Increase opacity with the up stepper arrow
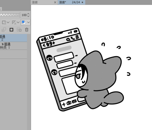Viewport: 152px width, 130px height. coord(28,14)
